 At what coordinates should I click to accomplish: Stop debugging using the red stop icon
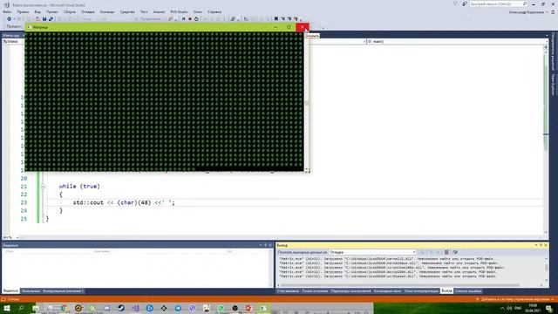tap(190, 19)
